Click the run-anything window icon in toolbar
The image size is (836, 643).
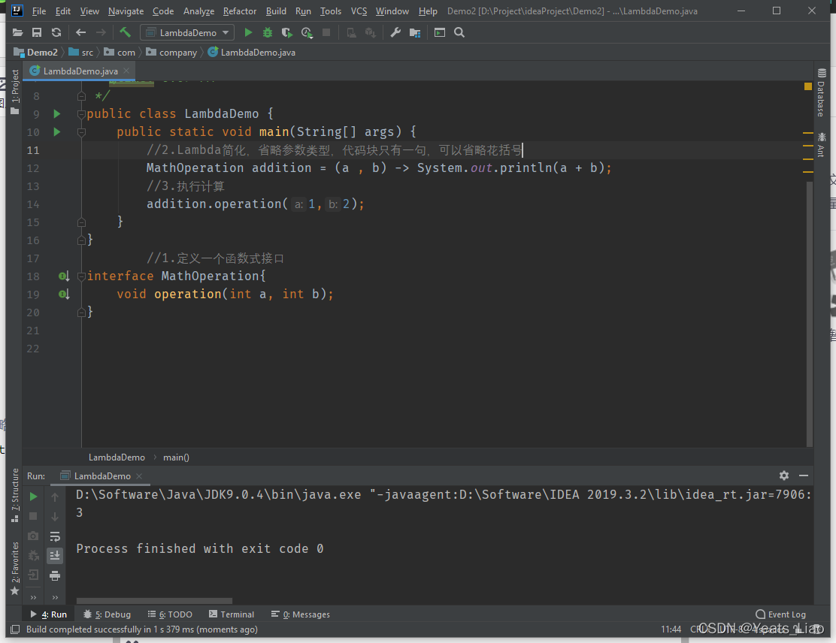pyautogui.click(x=439, y=32)
